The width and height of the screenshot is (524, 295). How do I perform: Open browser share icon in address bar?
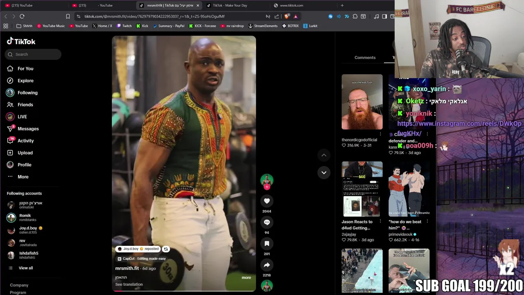click(x=277, y=16)
